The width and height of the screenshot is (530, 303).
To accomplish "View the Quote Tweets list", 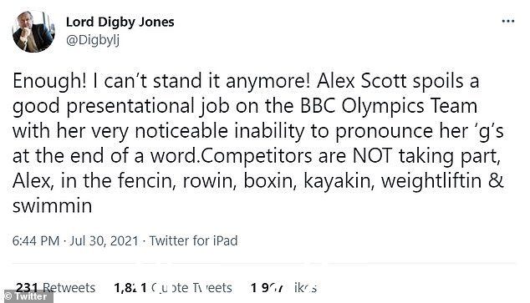I will pyautogui.click(x=173, y=287).
